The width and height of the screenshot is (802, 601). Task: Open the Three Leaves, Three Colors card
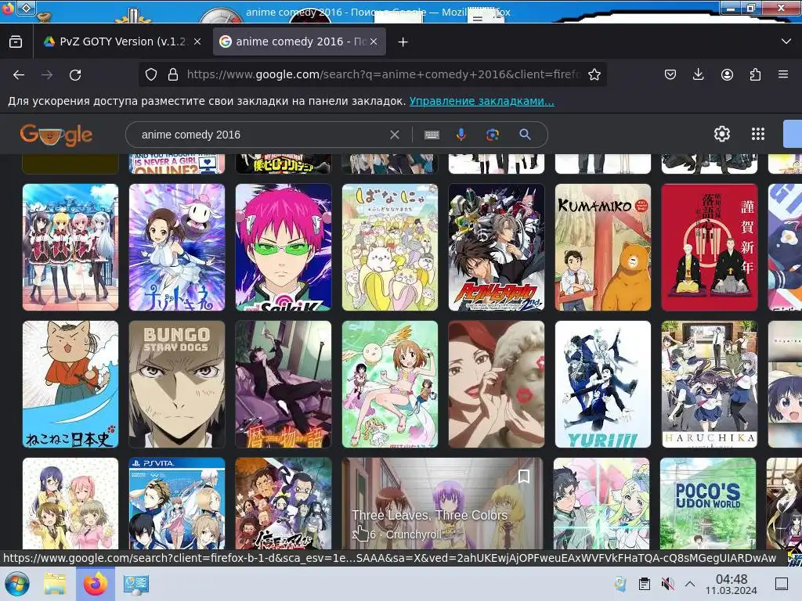click(x=443, y=503)
